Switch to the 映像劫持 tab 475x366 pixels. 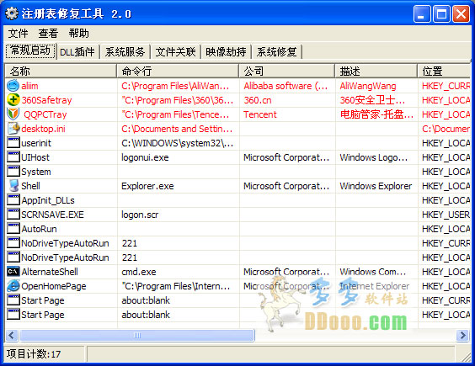[226, 52]
